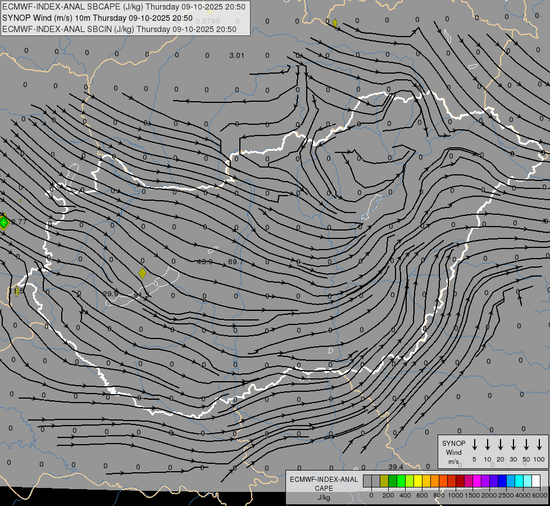The width and height of the screenshot is (550, 506).
Task: Click the 69.7 value in map center
Action: click(x=235, y=261)
